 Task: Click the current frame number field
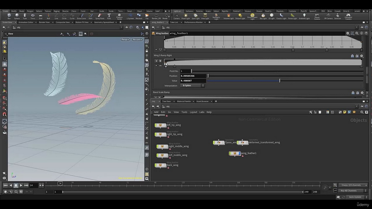[x=34, y=185]
